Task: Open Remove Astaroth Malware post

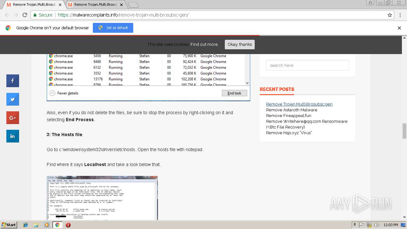Action: 292,110
